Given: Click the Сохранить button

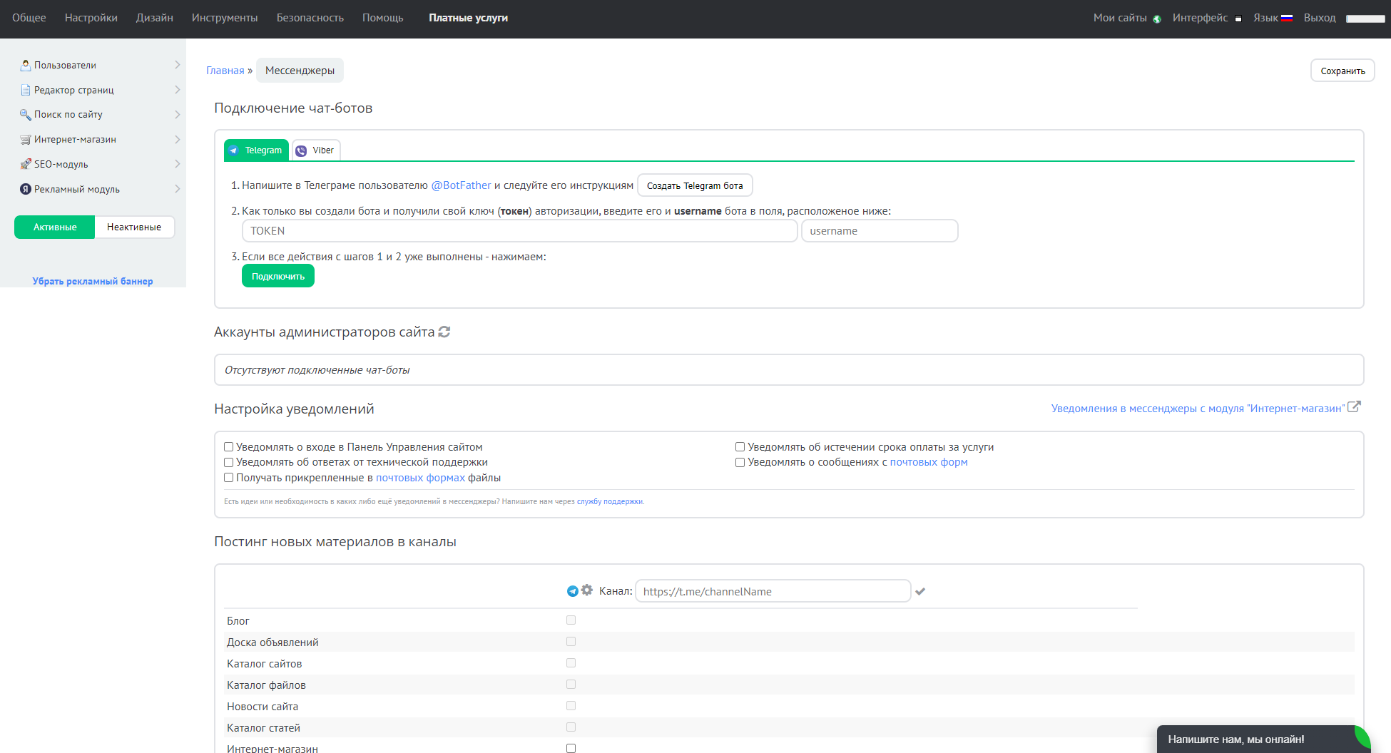Looking at the screenshot, I should (1342, 71).
